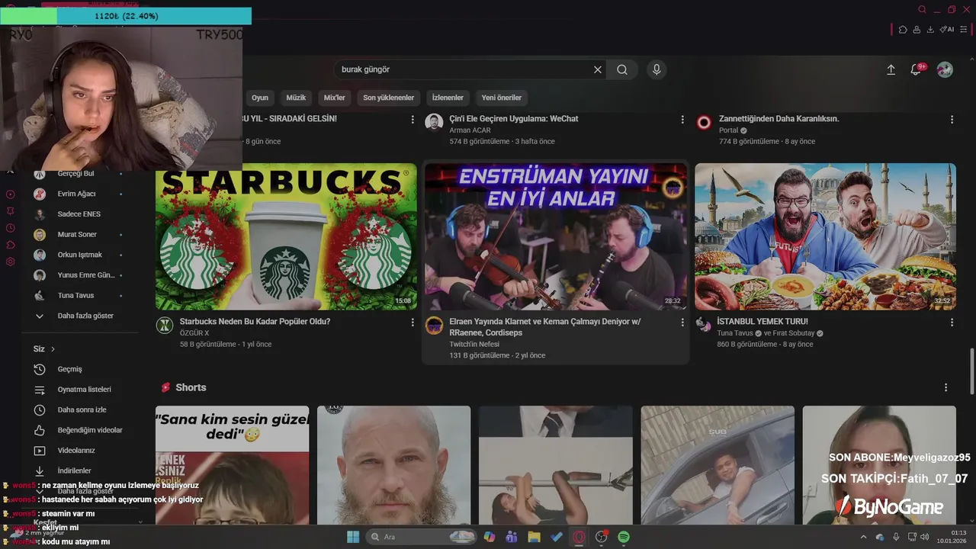Open options menu for İSTANBUL YEMEK TURU
976x549 pixels.
coord(952,323)
